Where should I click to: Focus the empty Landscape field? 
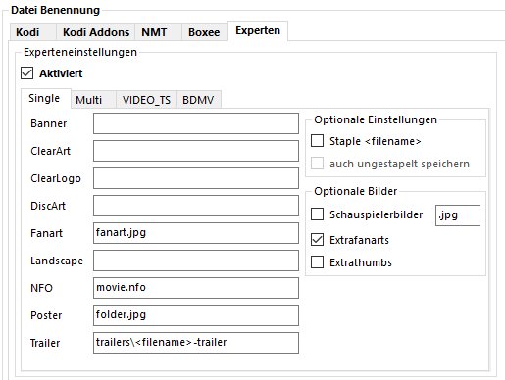point(196,261)
